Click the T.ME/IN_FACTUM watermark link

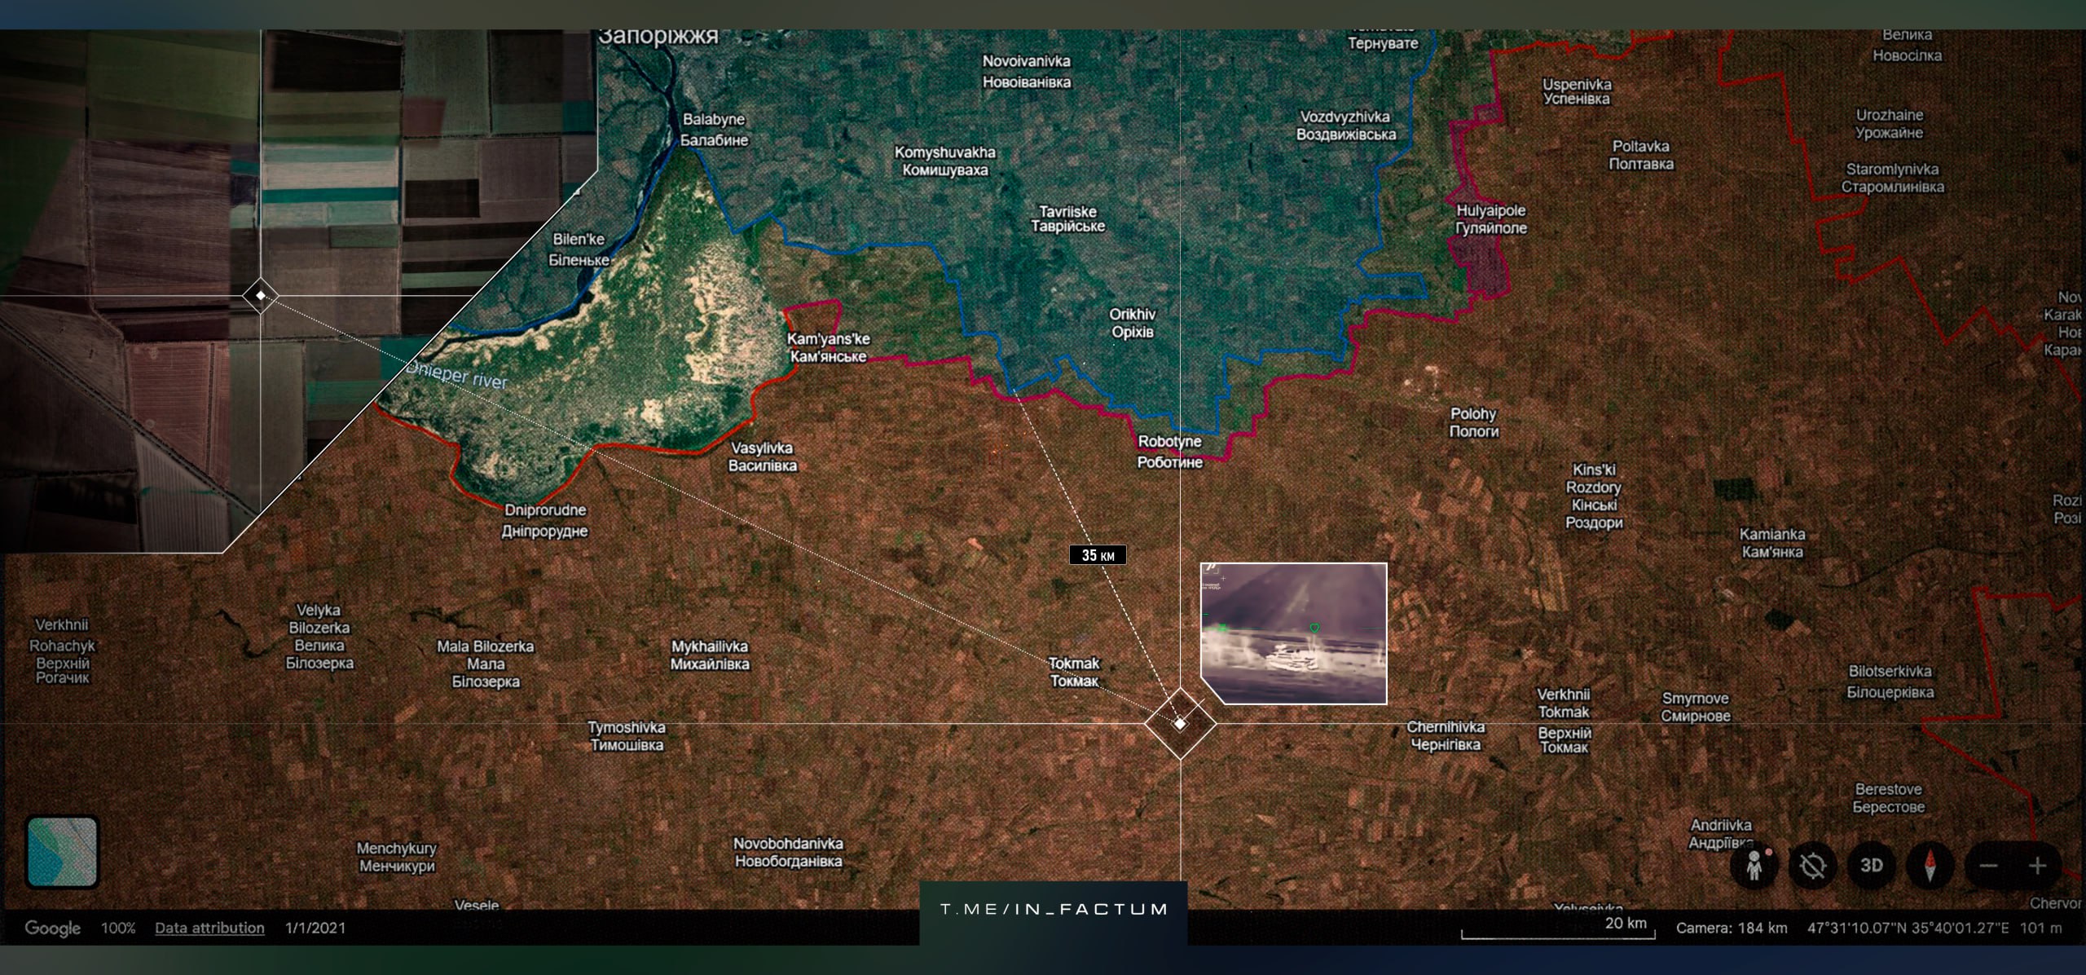1054,909
